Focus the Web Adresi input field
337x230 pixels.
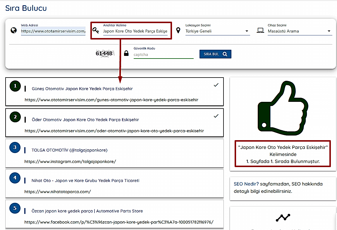(x=53, y=31)
